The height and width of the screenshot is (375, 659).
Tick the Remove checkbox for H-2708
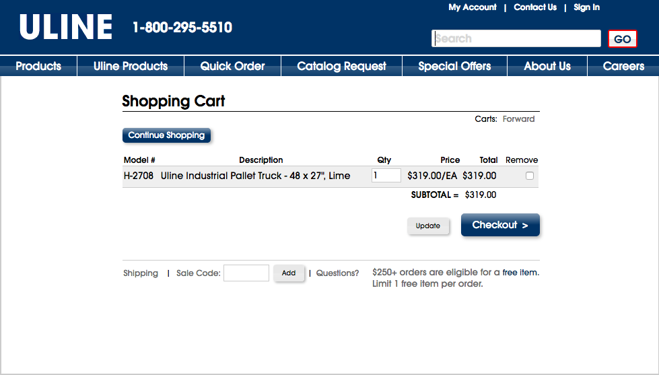pos(530,176)
